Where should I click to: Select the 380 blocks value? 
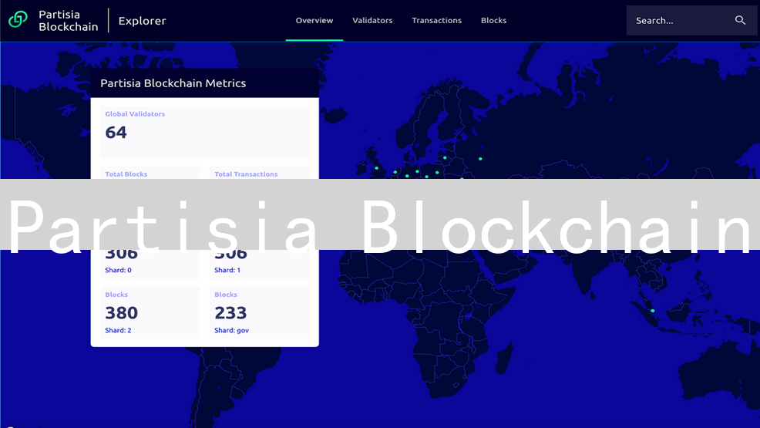[x=121, y=312]
